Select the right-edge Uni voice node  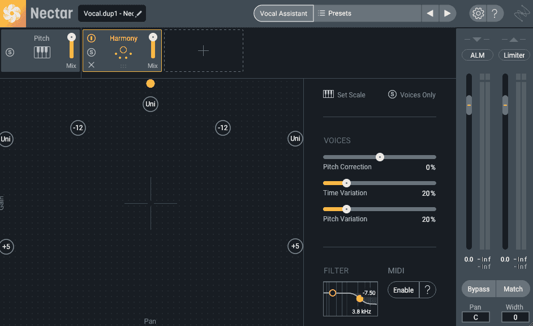(x=295, y=139)
